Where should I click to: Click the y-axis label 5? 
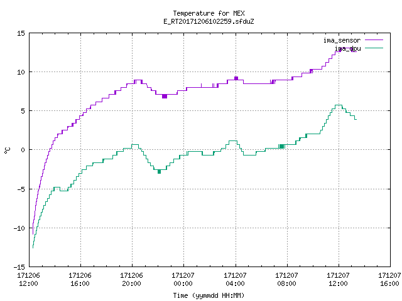(23, 111)
